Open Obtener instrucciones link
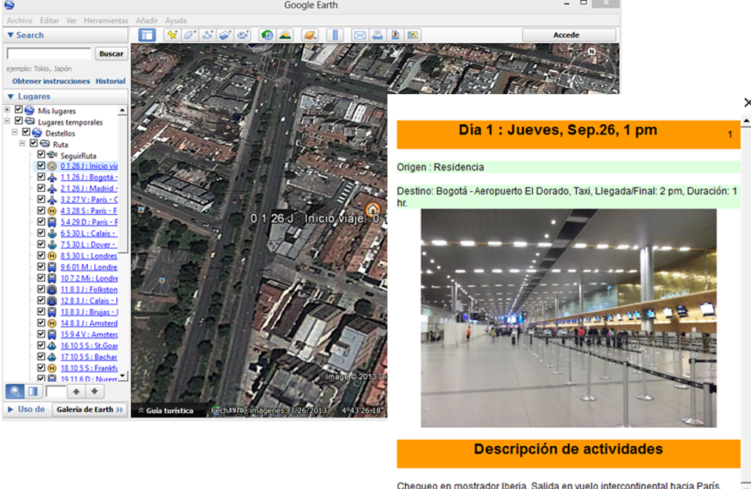Screen dimensions: 751x489 coord(51,81)
